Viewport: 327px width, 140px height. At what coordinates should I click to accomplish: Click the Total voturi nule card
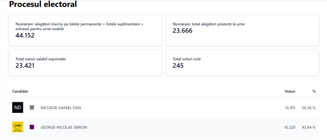242,63
